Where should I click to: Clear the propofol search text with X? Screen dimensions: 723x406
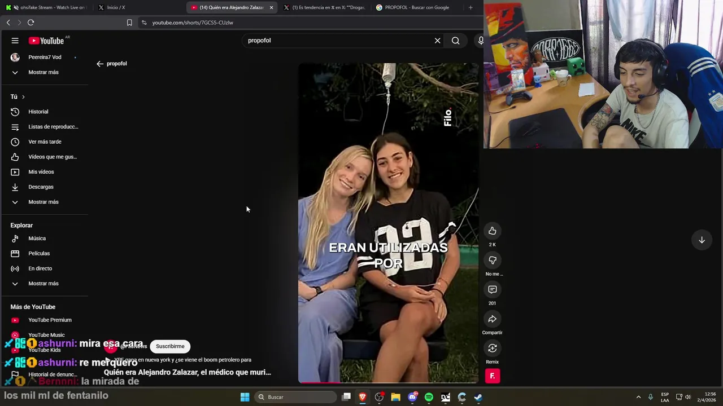(x=437, y=41)
